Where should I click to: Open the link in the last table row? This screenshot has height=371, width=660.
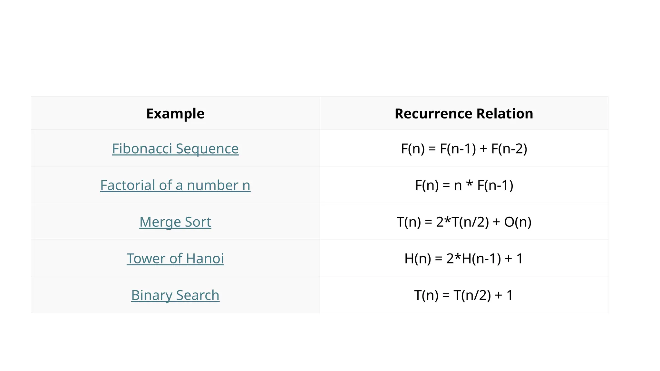[175, 295]
